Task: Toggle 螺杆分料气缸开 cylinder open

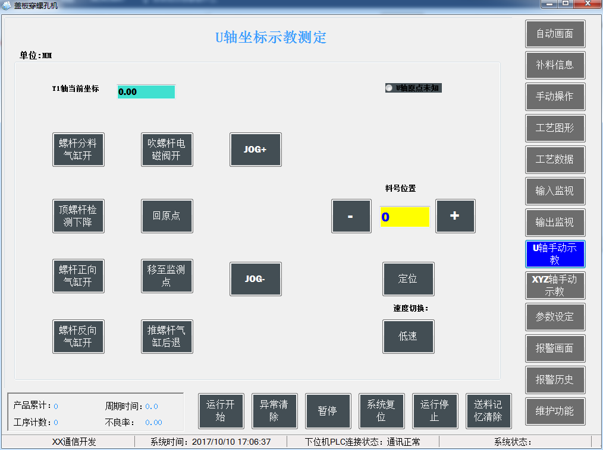Action: coord(78,150)
